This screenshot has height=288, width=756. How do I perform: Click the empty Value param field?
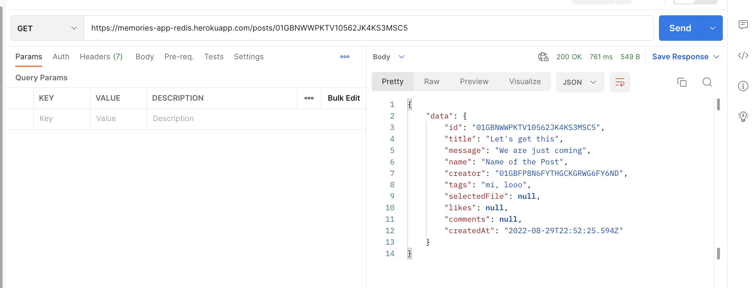[118, 119]
